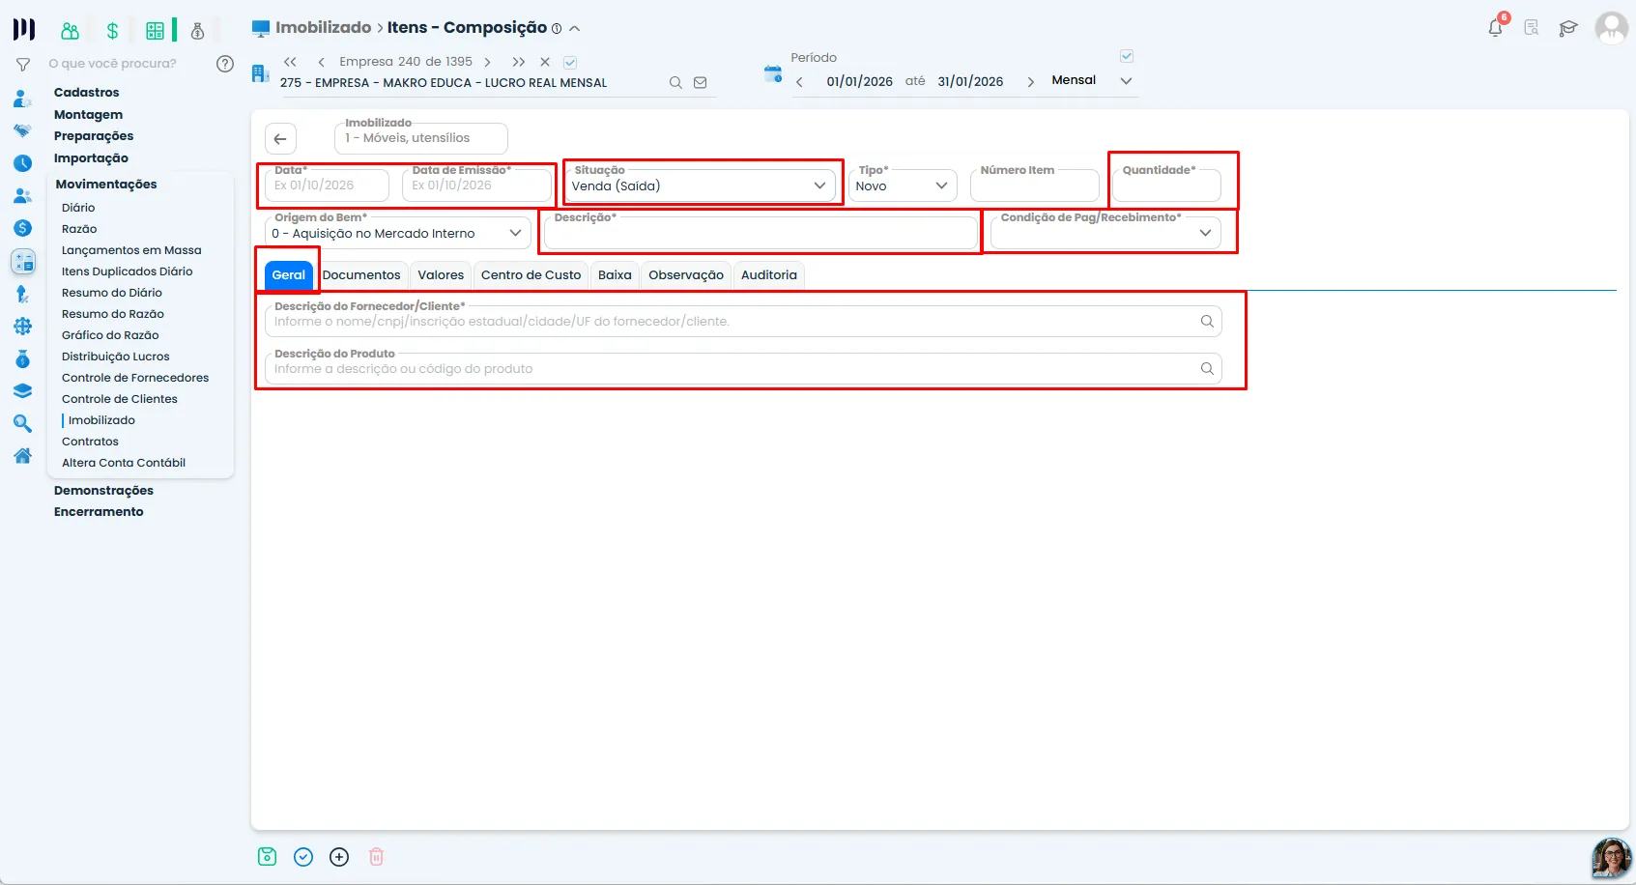1636x885 pixels.
Task: Go to next company with single arrow
Action: pyautogui.click(x=488, y=62)
